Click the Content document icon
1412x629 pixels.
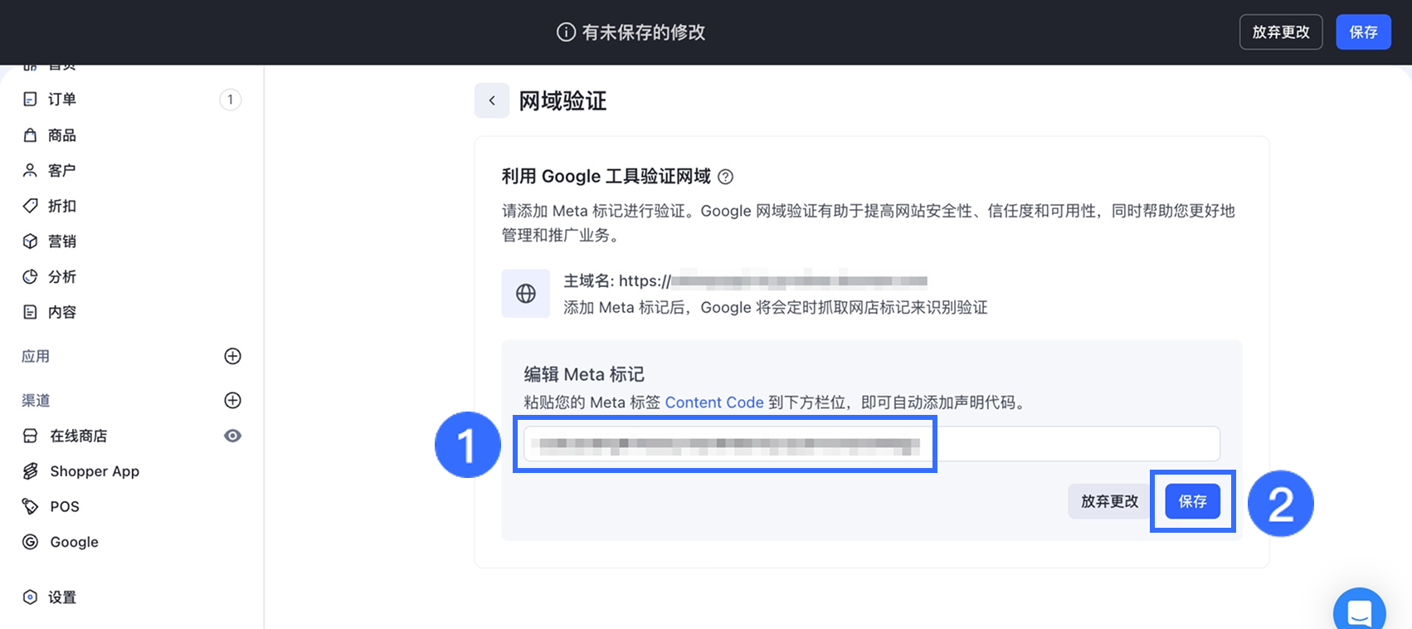coord(30,312)
